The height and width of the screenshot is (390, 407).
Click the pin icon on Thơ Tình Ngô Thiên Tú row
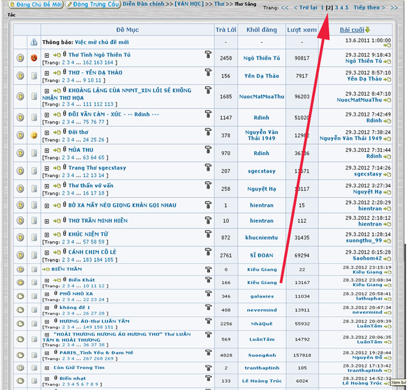tap(208, 55)
